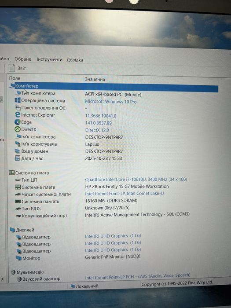Click the Монітор icon
The image size is (231, 308).
[x=19, y=258]
